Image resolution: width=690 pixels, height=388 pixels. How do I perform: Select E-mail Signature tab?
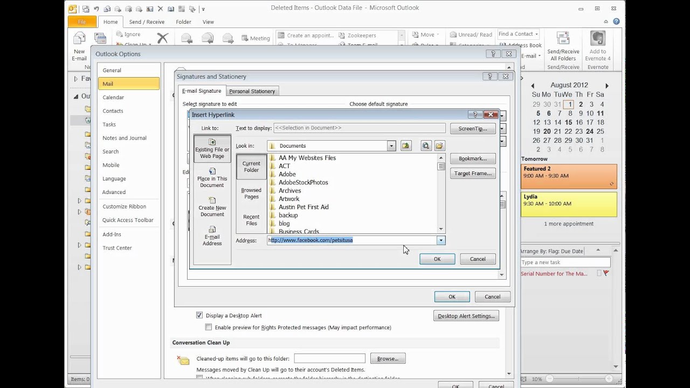pyautogui.click(x=202, y=91)
